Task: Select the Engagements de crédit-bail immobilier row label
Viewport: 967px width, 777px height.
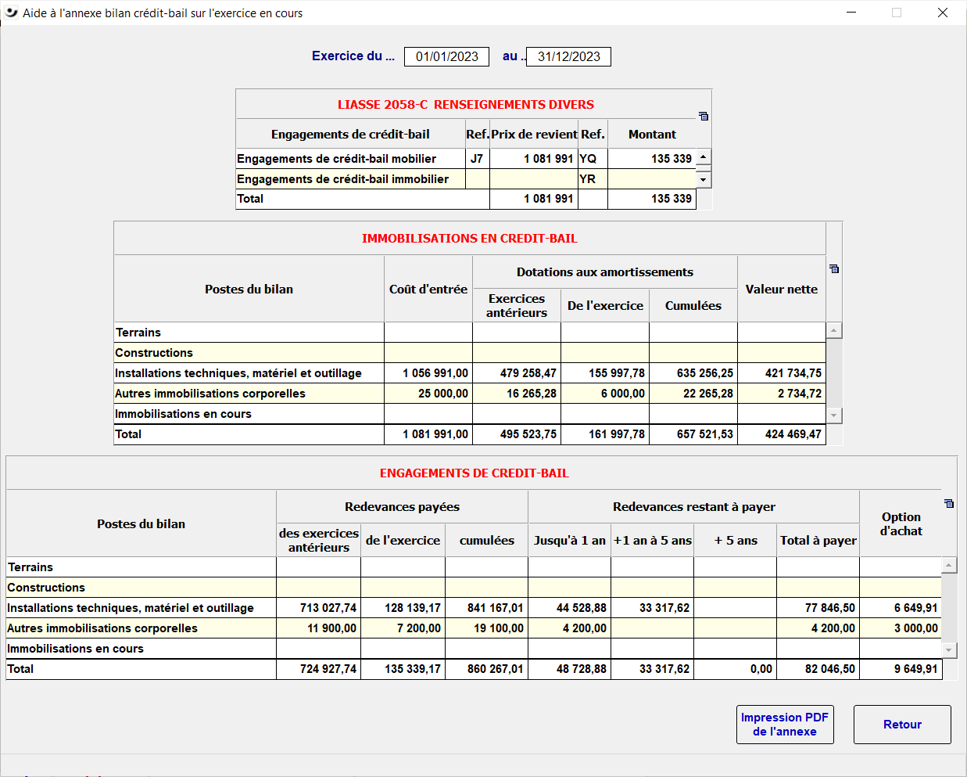Action: click(x=343, y=179)
